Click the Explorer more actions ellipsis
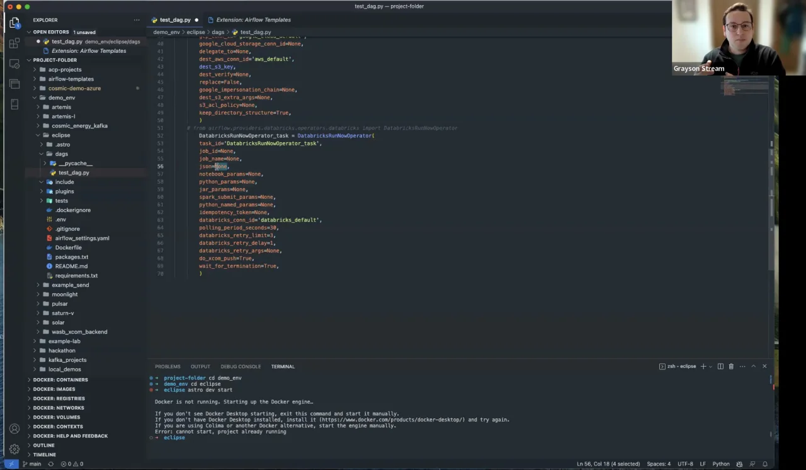The image size is (806, 470). (137, 20)
